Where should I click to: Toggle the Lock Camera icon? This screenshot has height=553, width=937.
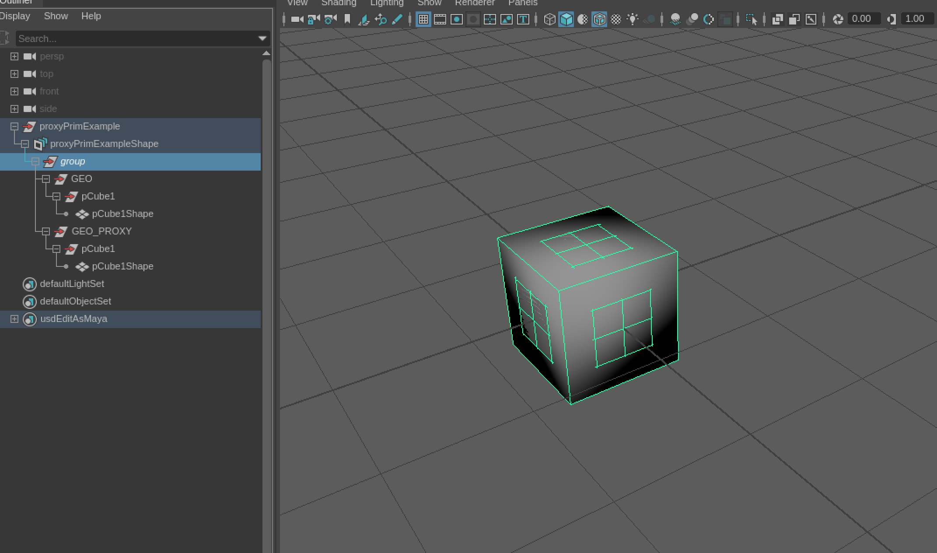coord(314,19)
